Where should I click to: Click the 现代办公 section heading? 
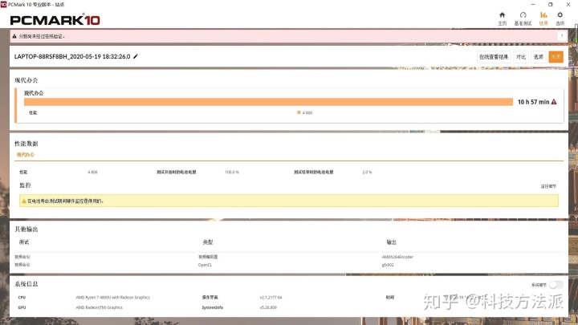pyautogui.click(x=26, y=80)
